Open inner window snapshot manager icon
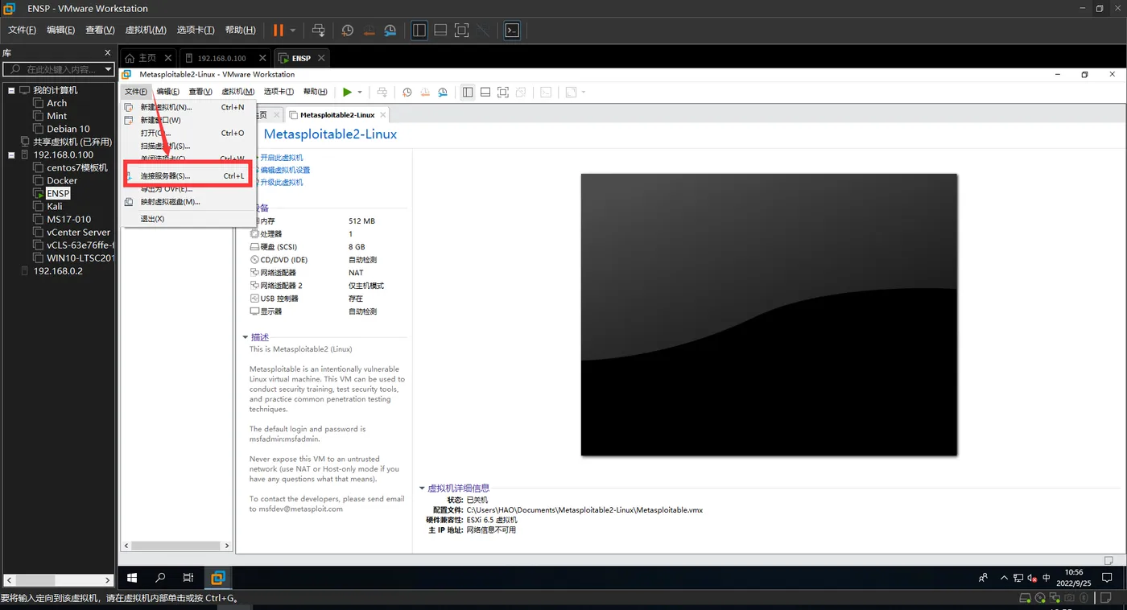This screenshot has height=610, width=1127. (x=443, y=93)
